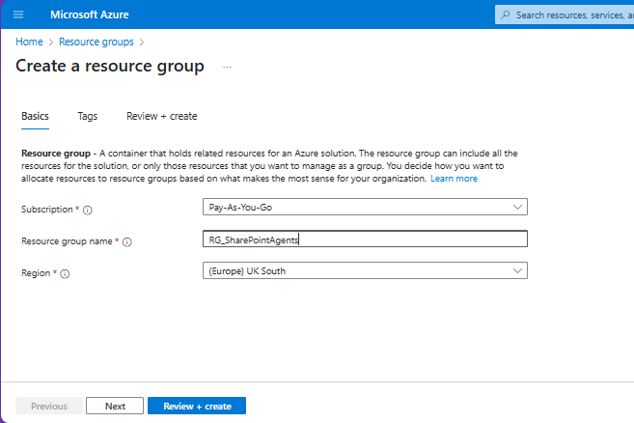Screen dimensions: 634x423
Task: Switch to the Tags tab
Action: pyautogui.click(x=88, y=116)
